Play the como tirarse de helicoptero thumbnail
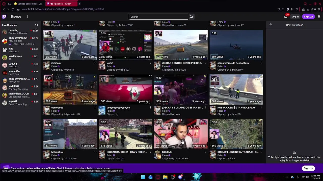Screen dimensions: 323x181 [x=236, y=45]
